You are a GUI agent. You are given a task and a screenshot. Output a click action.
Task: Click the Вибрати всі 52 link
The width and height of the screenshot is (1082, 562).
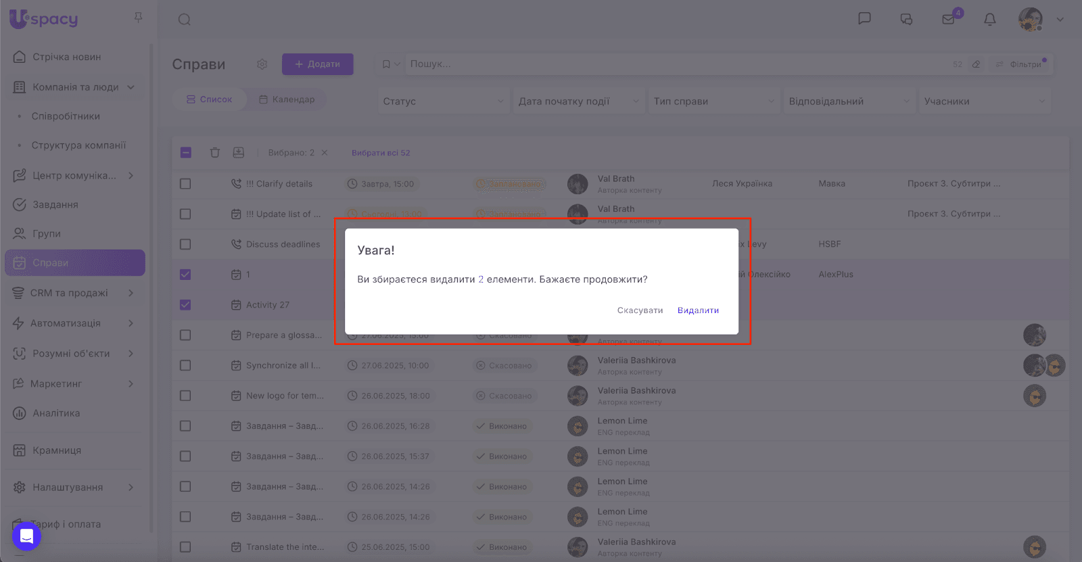point(381,153)
